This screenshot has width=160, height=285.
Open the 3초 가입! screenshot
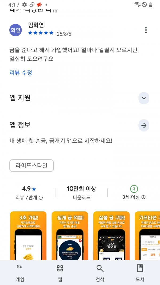pyautogui.click(x=28, y=236)
